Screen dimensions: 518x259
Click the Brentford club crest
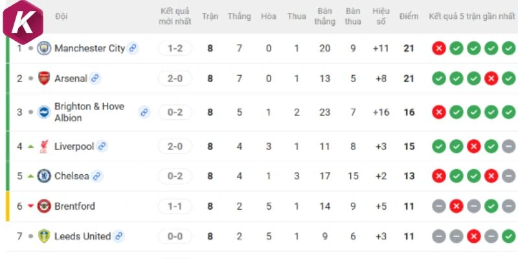[44, 206]
